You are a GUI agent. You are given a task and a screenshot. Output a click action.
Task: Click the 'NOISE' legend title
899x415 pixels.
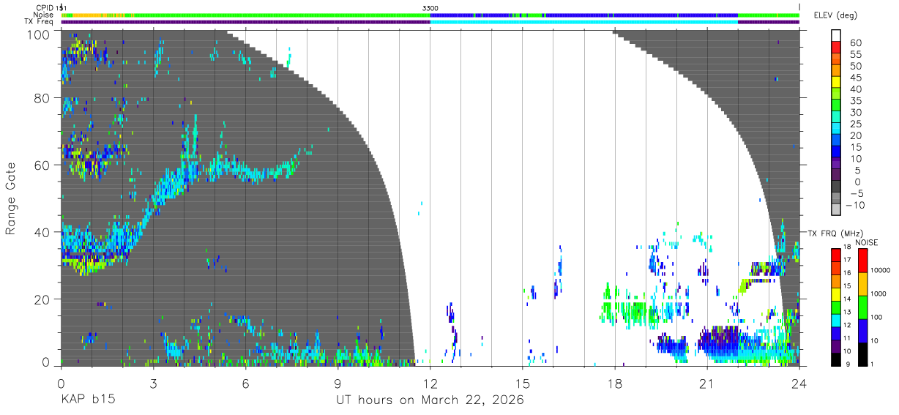tap(867, 242)
